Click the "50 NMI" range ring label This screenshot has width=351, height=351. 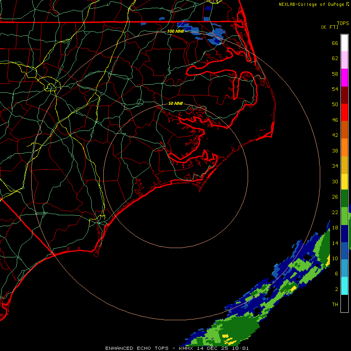(x=175, y=103)
